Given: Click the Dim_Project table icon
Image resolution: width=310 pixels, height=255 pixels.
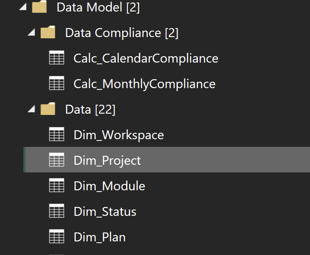Looking at the screenshot, I should (x=57, y=160).
